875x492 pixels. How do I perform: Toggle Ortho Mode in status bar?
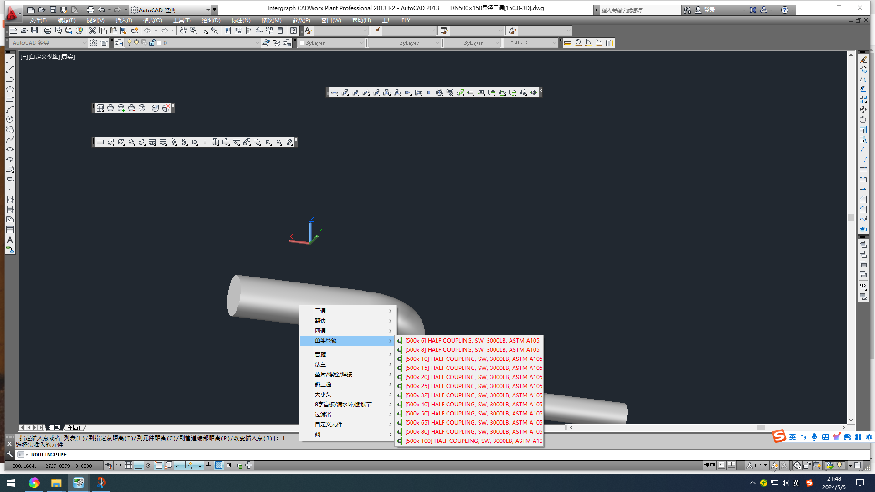pyautogui.click(x=139, y=466)
